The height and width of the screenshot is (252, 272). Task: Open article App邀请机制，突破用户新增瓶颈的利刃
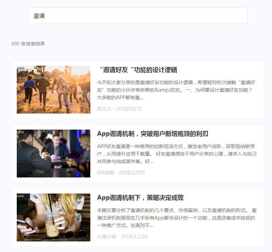coord(153,134)
